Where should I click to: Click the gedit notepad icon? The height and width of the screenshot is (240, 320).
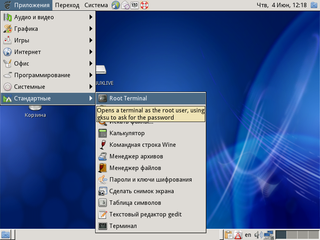(x=103, y=215)
